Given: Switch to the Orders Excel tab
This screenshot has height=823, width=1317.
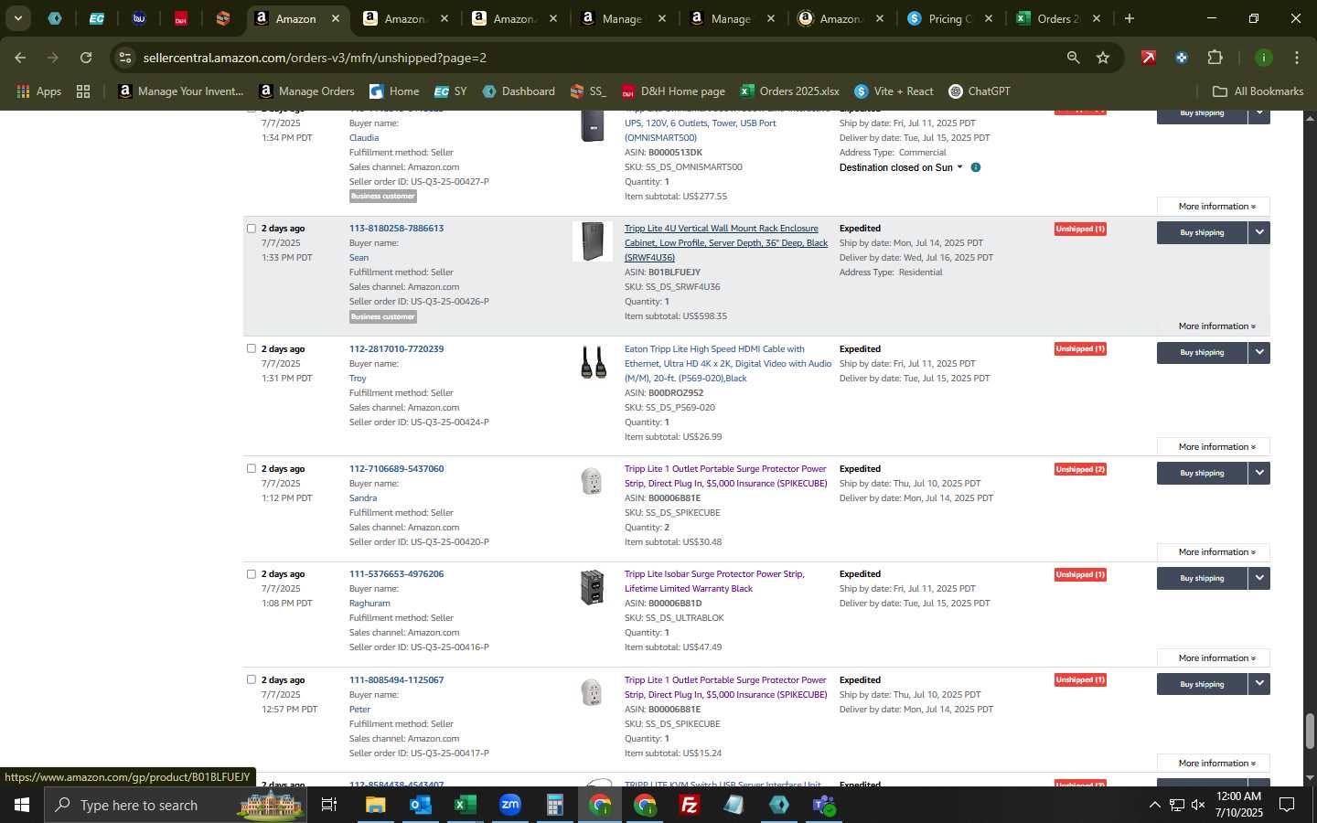Looking at the screenshot, I should pyautogui.click(x=1058, y=18).
